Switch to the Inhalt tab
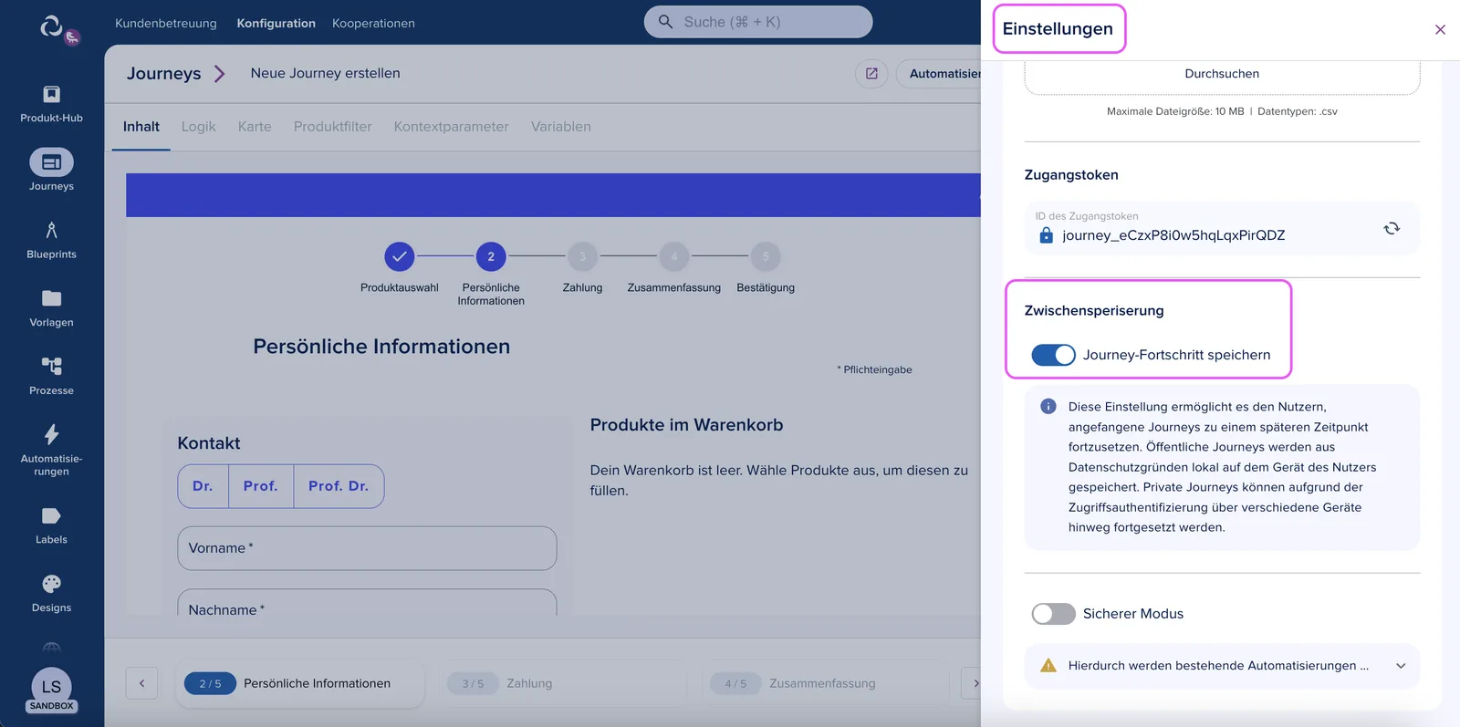 tap(141, 127)
